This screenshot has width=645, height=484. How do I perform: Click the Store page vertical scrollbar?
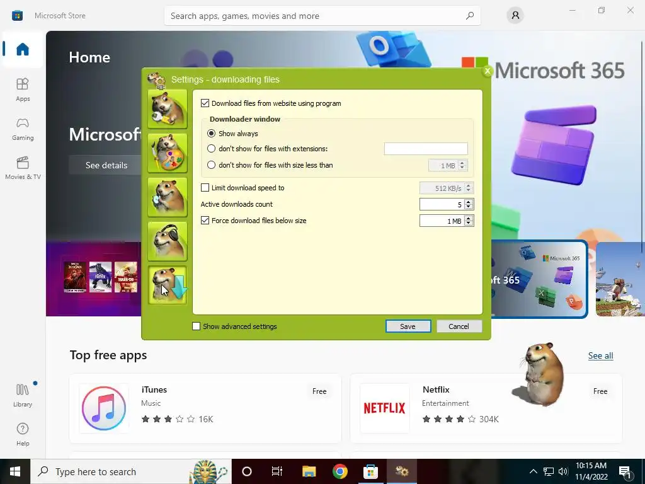click(x=642, y=146)
